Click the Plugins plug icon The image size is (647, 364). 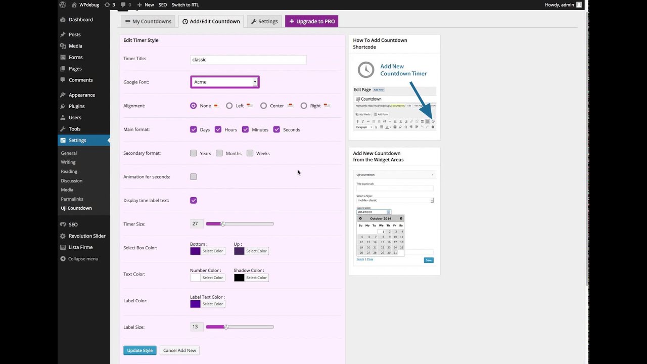click(x=63, y=106)
